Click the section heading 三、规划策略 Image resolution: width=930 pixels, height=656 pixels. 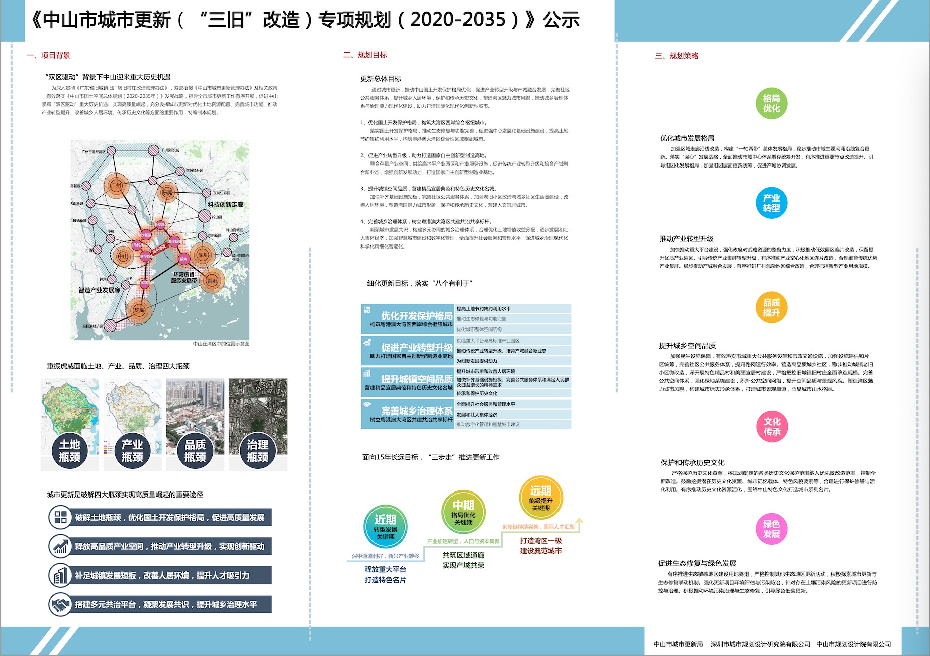(x=677, y=56)
